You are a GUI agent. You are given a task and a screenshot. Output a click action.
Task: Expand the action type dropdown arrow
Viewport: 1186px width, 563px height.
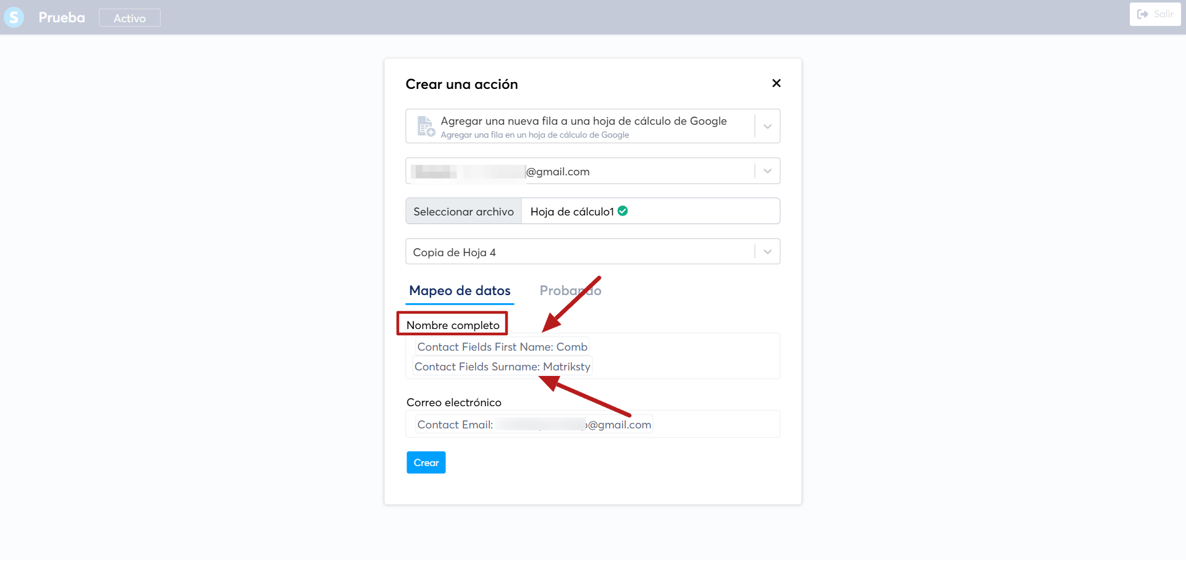767,127
